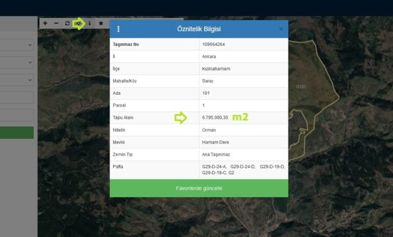Close the Öznitelik Bilgisi dialog

(x=281, y=29)
